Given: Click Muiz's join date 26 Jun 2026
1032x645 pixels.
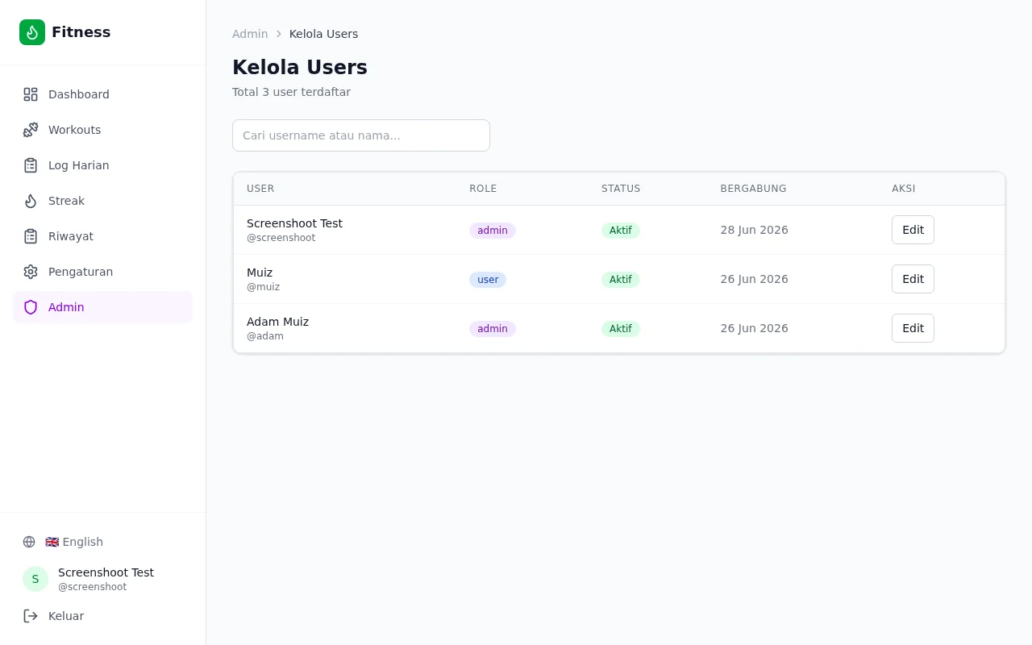Looking at the screenshot, I should [x=755, y=279].
